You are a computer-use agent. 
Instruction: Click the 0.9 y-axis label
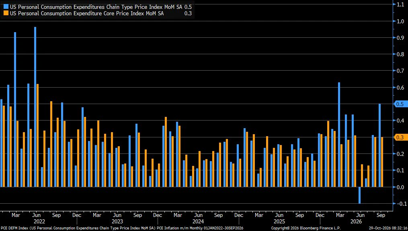point(400,38)
